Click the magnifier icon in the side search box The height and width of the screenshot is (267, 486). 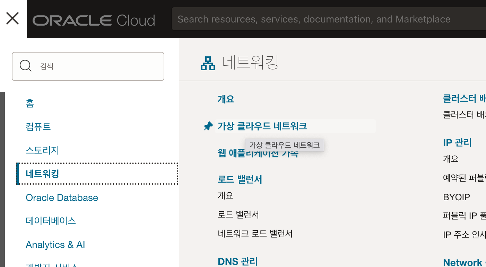tap(25, 66)
